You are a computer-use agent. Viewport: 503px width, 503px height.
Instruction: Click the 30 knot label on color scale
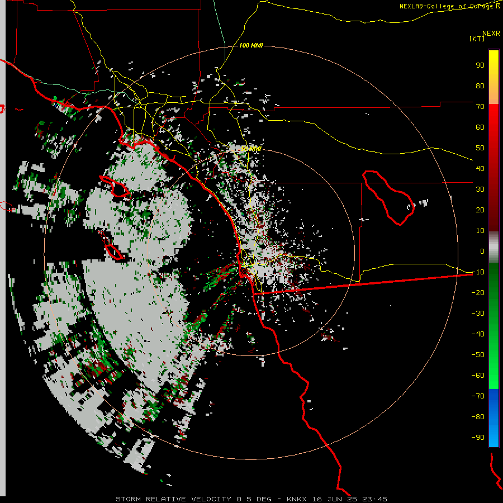(480, 189)
